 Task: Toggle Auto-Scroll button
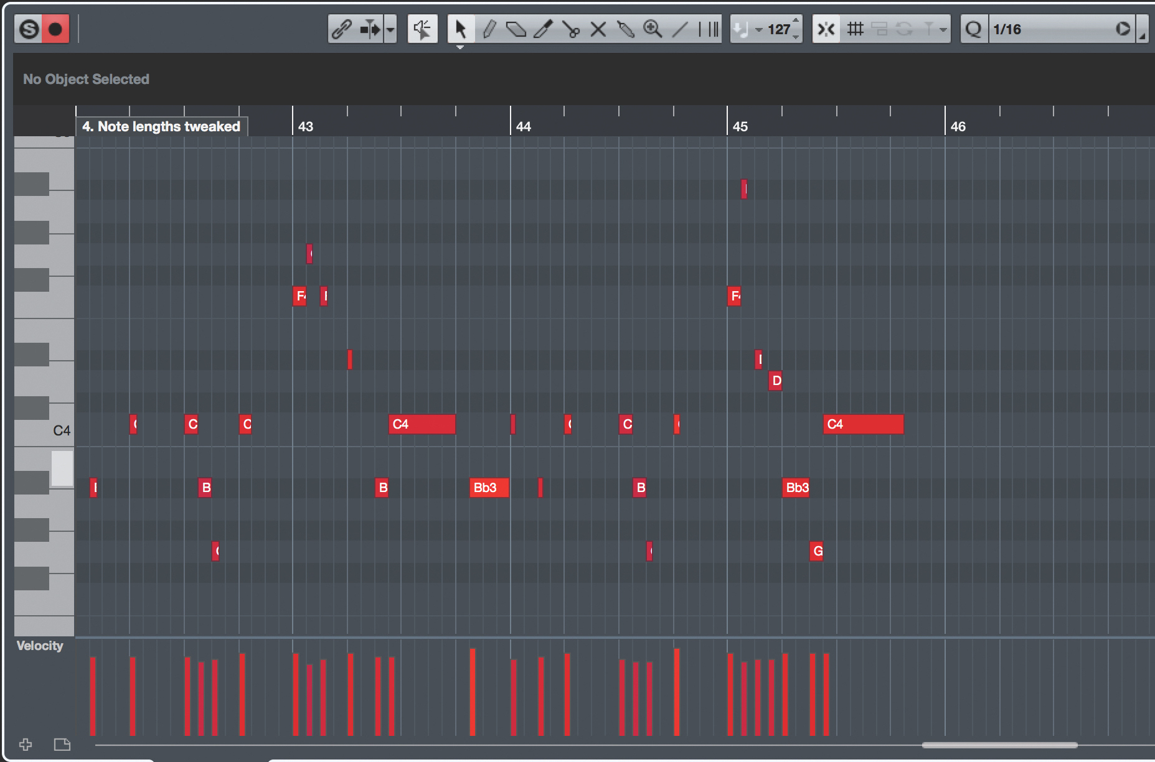click(369, 29)
